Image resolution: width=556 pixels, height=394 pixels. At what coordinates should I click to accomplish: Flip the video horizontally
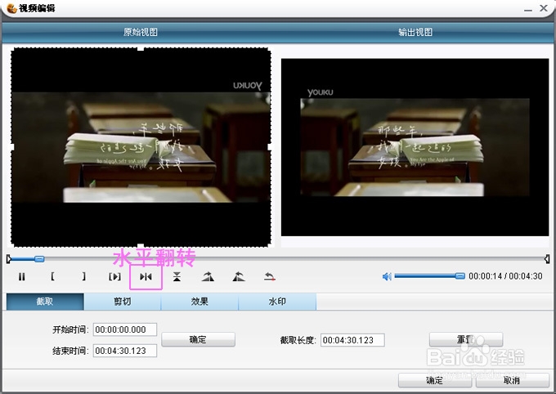(146, 276)
